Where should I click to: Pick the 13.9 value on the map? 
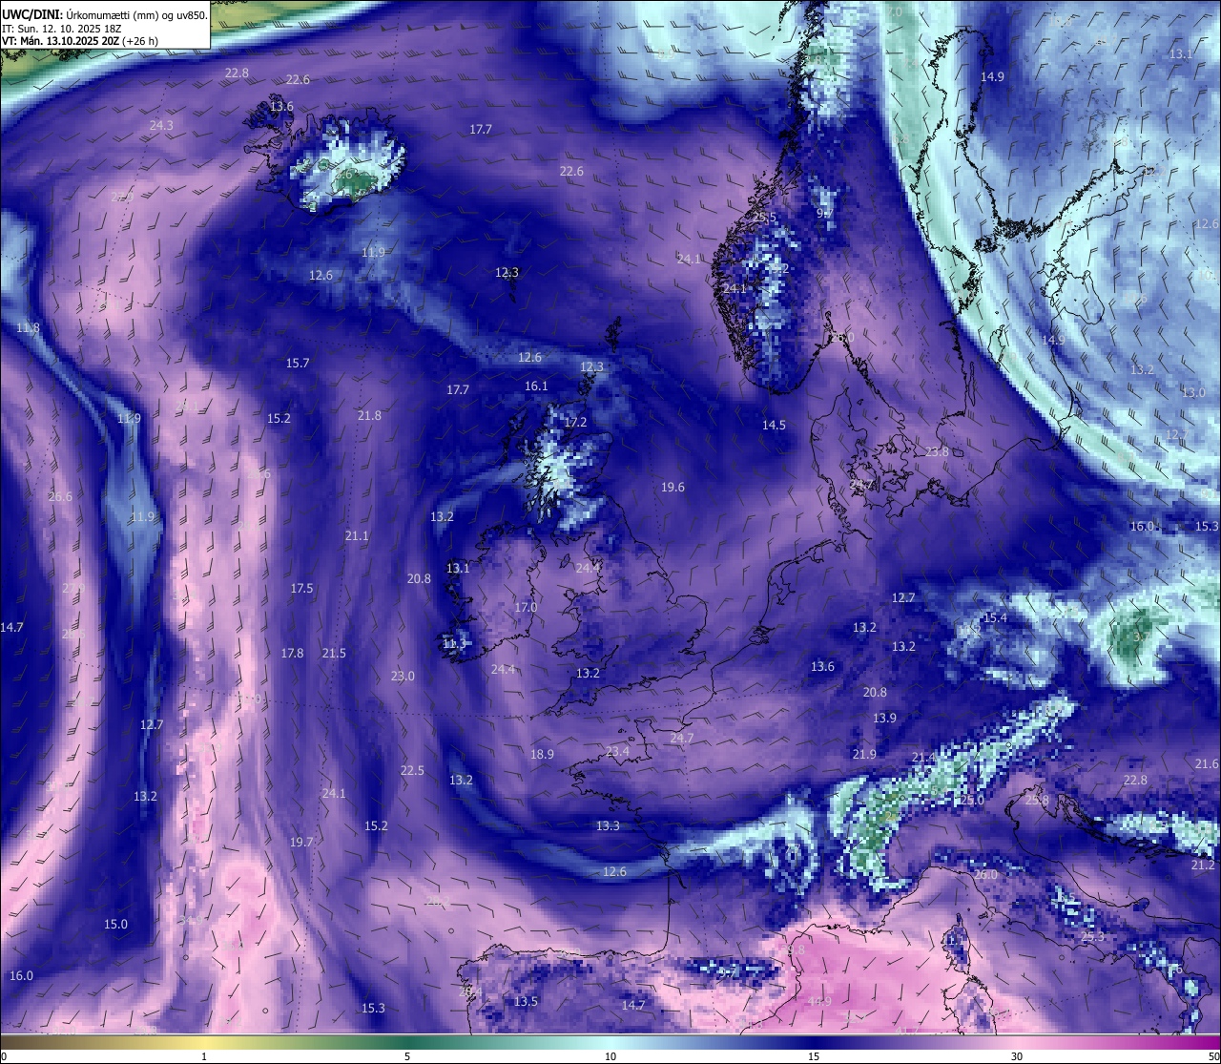coord(884,718)
